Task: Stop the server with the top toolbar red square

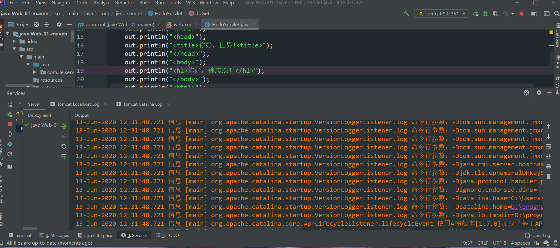Action: point(521,14)
